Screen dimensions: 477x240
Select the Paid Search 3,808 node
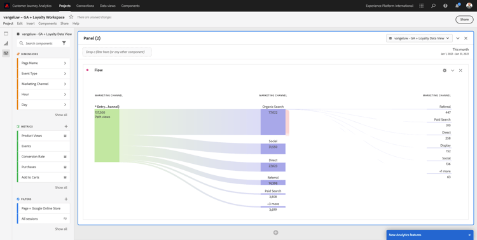[273, 194]
